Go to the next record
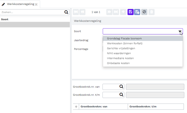187x113 pixels. (x=109, y=12)
